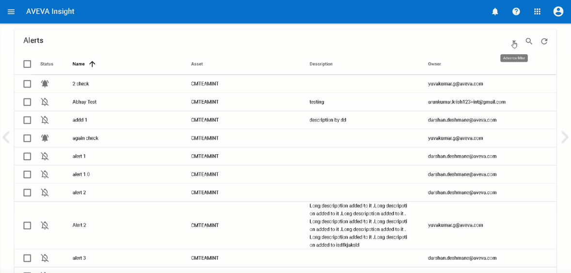Sort by the Owner column header
The height and width of the screenshot is (273, 571).
tap(434, 64)
